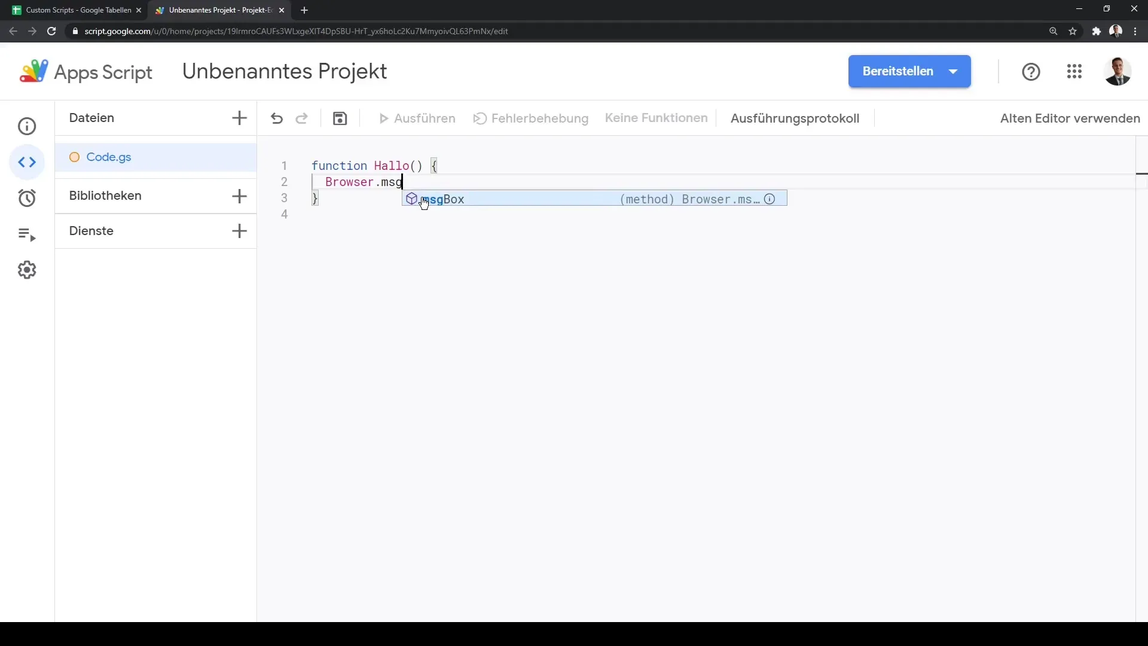Go back in browser history
Screen dimensions: 1148x646
(13, 31)
